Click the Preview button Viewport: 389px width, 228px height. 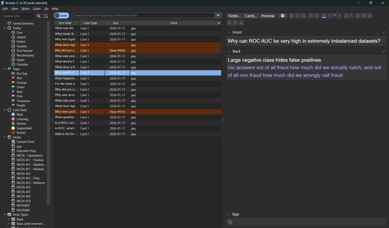click(267, 16)
